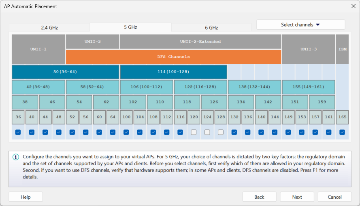Uncheck channel 140 checkbox
Image resolution: width=360 pixels, height=206 pixels.
[x=261, y=132]
